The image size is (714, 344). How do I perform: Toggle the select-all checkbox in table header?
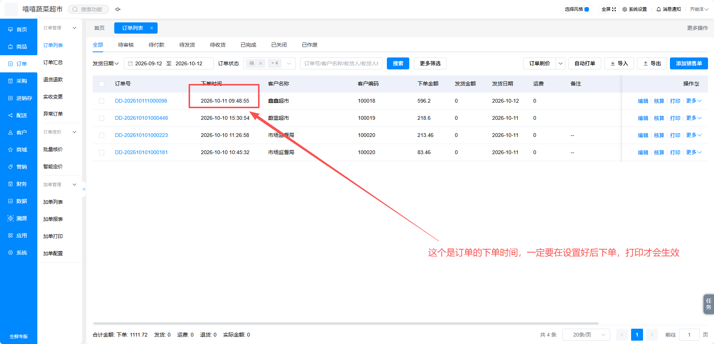tap(102, 84)
